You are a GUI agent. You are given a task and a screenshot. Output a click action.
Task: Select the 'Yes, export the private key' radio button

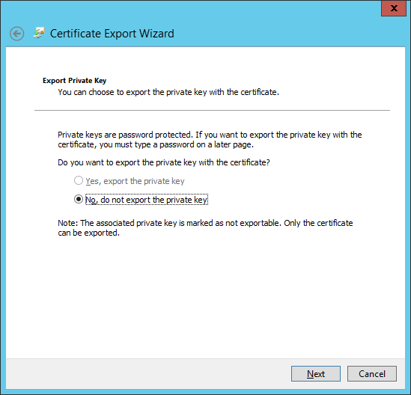pyautogui.click(x=79, y=180)
